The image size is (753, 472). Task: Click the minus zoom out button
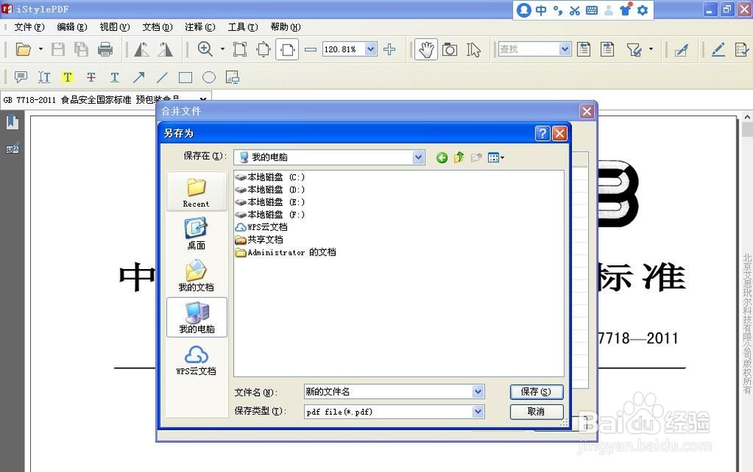311,50
